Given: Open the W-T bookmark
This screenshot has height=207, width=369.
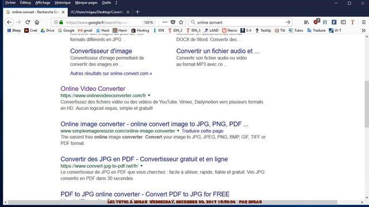Looking at the screenshot, I should (x=335, y=30).
